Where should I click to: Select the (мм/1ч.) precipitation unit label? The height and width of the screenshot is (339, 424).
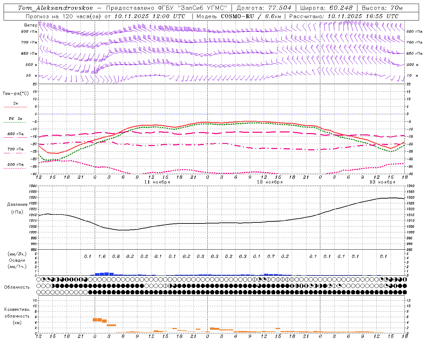(17, 266)
